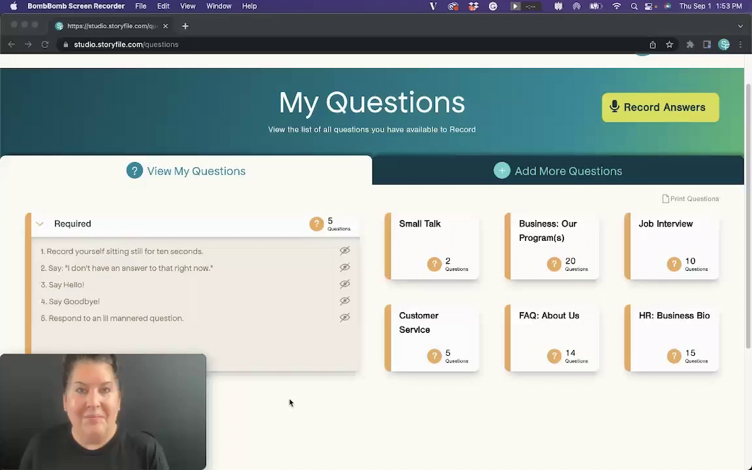The width and height of the screenshot is (752, 470).
Task: Click the question icon on HR: Business Bio card
Action: pos(674,356)
